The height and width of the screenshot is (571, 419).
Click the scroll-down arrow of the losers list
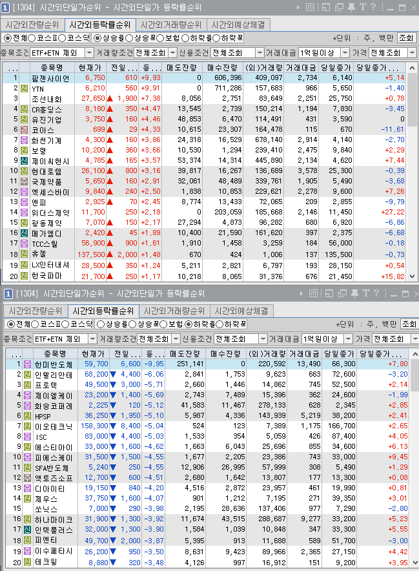tap(415, 563)
